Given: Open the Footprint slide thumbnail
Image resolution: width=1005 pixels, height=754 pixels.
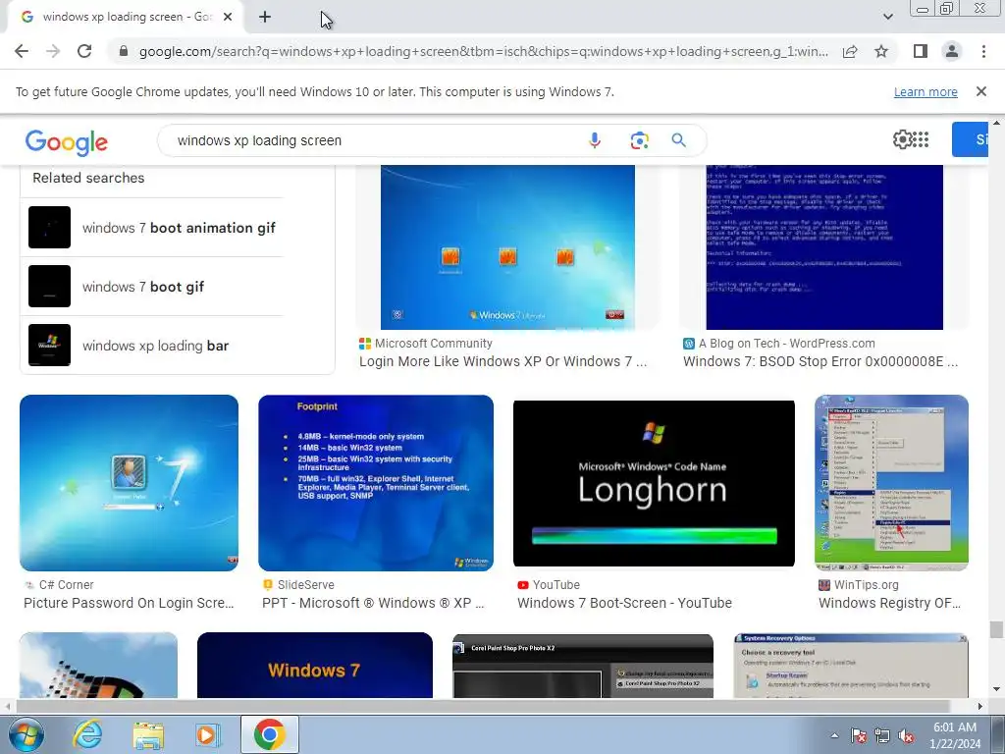Looking at the screenshot, I should pos(376,483).
